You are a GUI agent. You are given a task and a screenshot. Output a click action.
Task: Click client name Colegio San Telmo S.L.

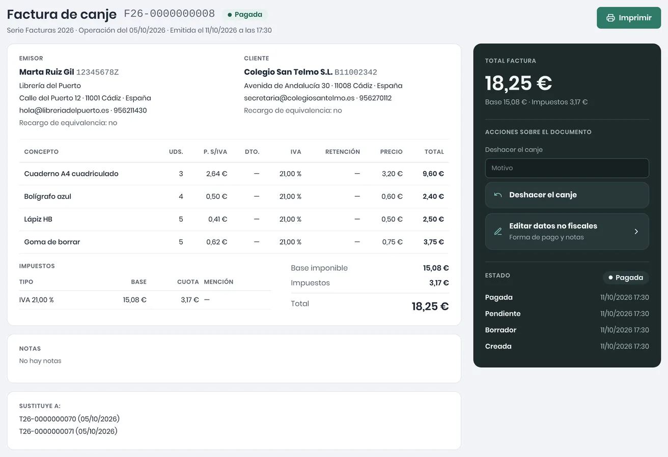point(288,72)
